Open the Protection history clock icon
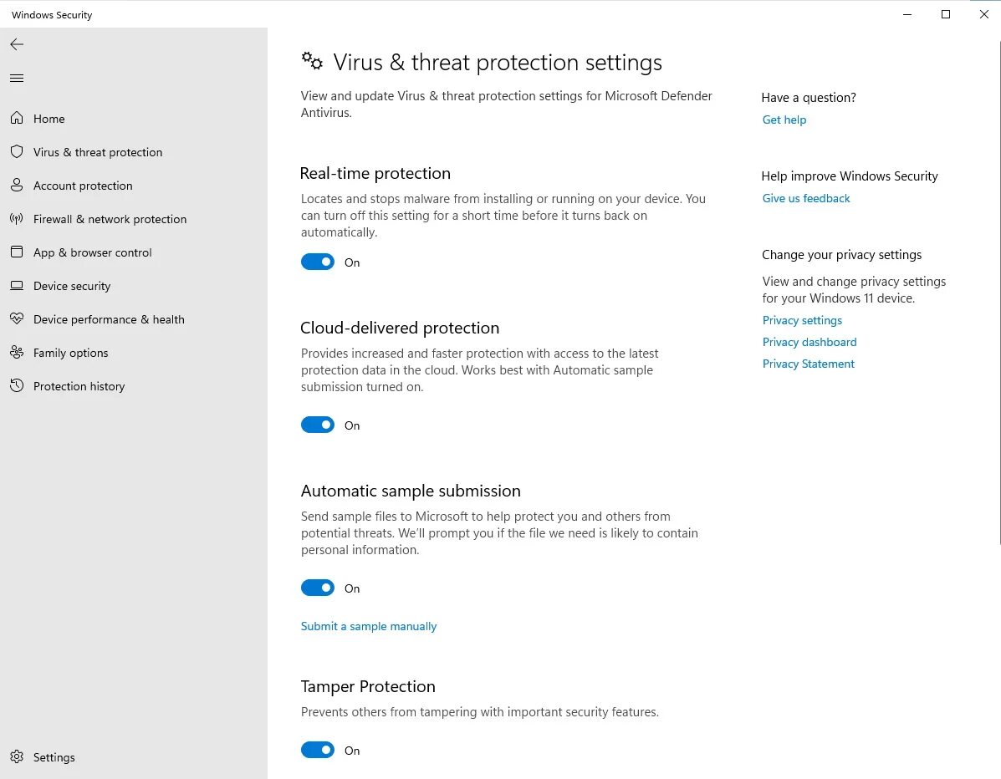Screen dimensions: 1001x779 coord(17,386)
